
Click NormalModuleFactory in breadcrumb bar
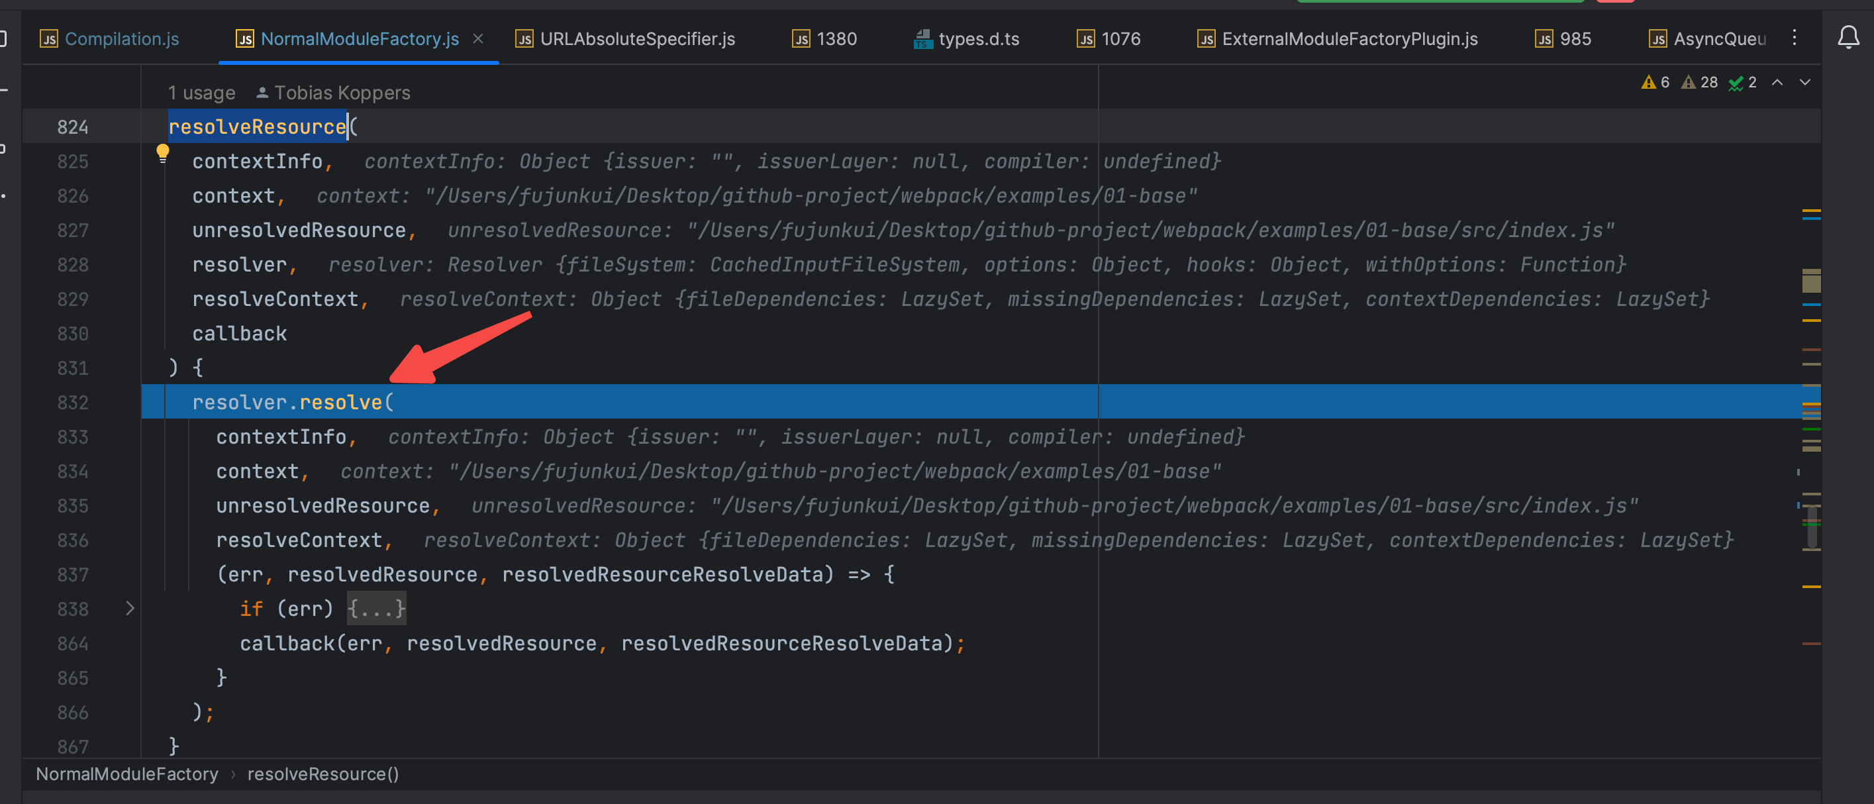pos(126,774)
